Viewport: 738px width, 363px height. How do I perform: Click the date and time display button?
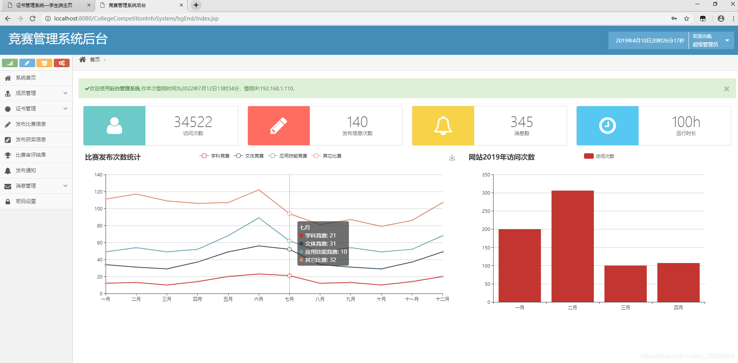coord(649,41)
